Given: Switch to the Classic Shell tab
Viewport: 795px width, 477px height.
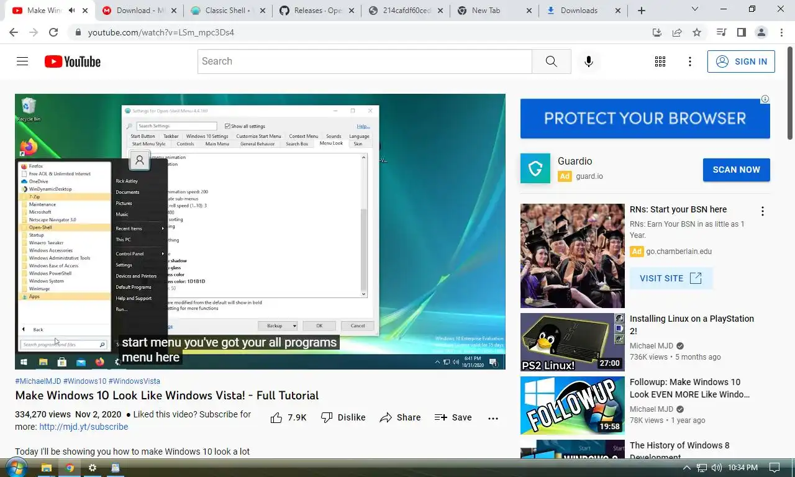Looking at the screenshot, I should coord(228,11).
